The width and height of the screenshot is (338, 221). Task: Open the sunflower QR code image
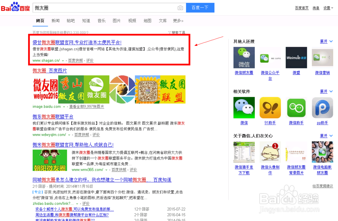[147, 89]
